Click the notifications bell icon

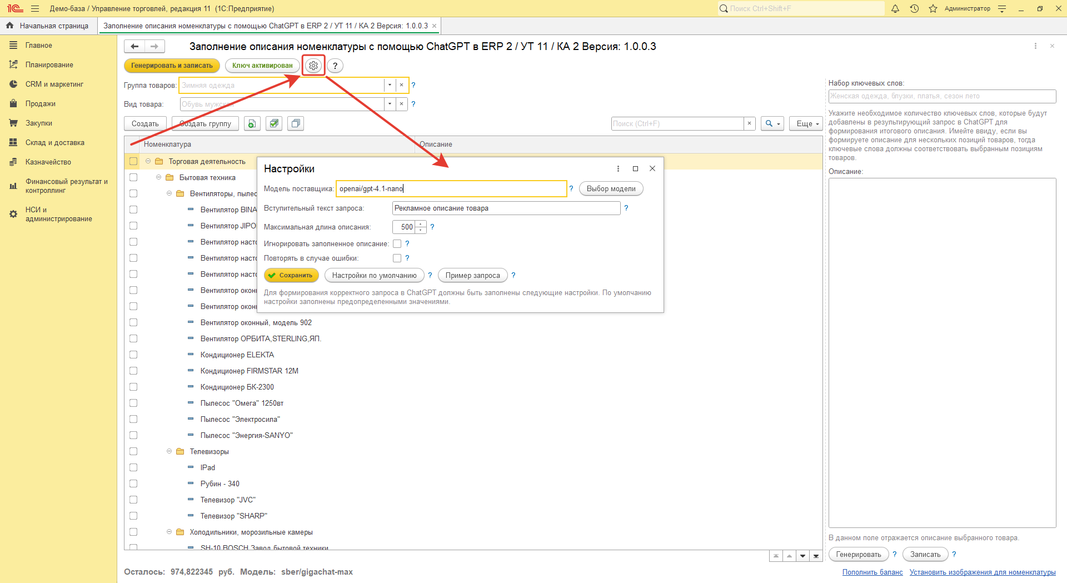[895, 8]
